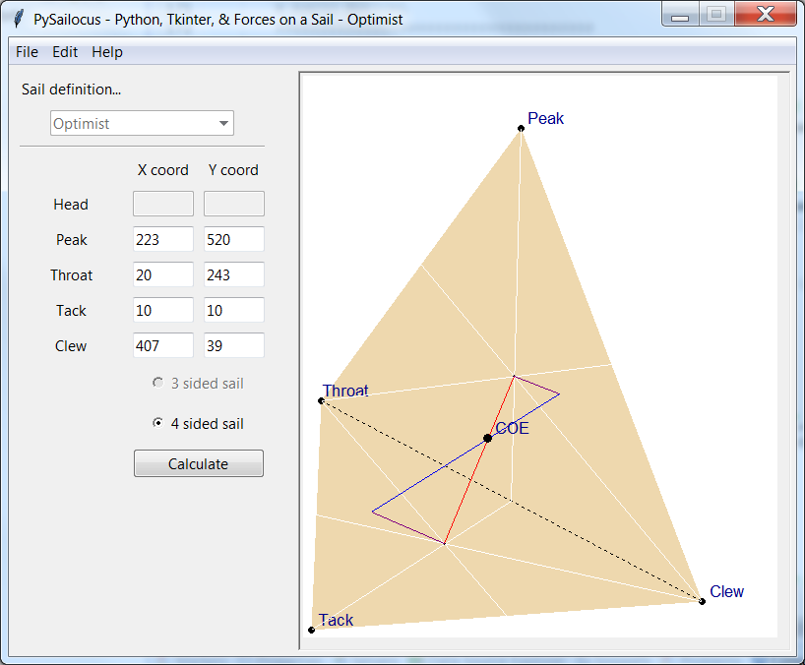Click the Throat point marker on the sail
The height and width of the screenshot is (665, 805).
coord(321,400)
